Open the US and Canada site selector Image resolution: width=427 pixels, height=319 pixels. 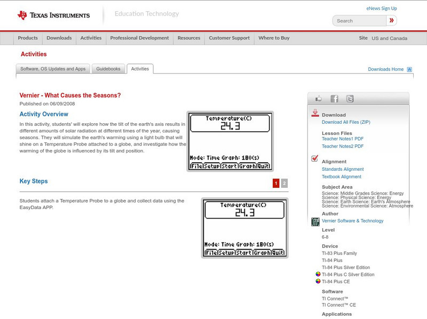coord(390,38)
